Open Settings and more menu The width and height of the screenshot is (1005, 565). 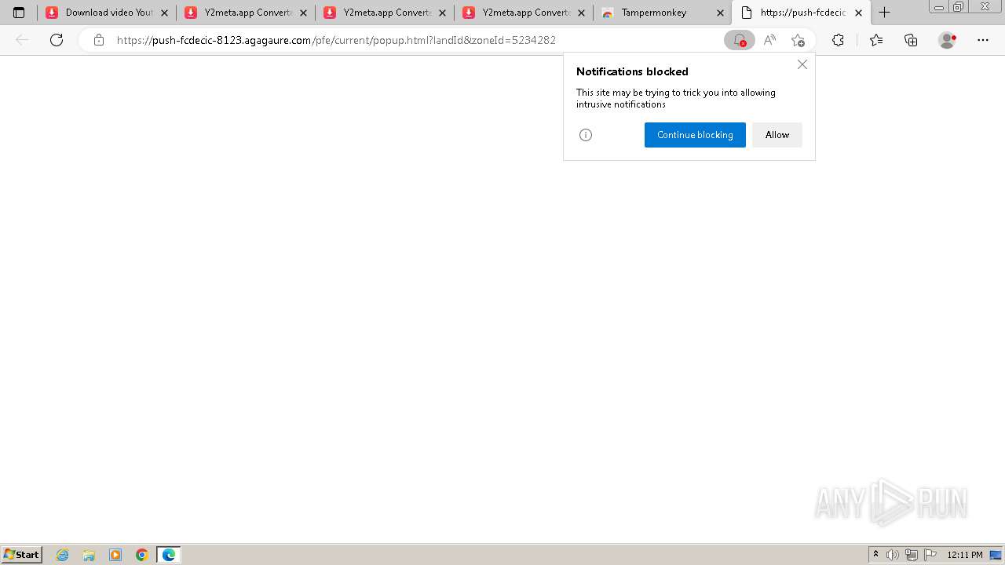(x=983, y=40)
